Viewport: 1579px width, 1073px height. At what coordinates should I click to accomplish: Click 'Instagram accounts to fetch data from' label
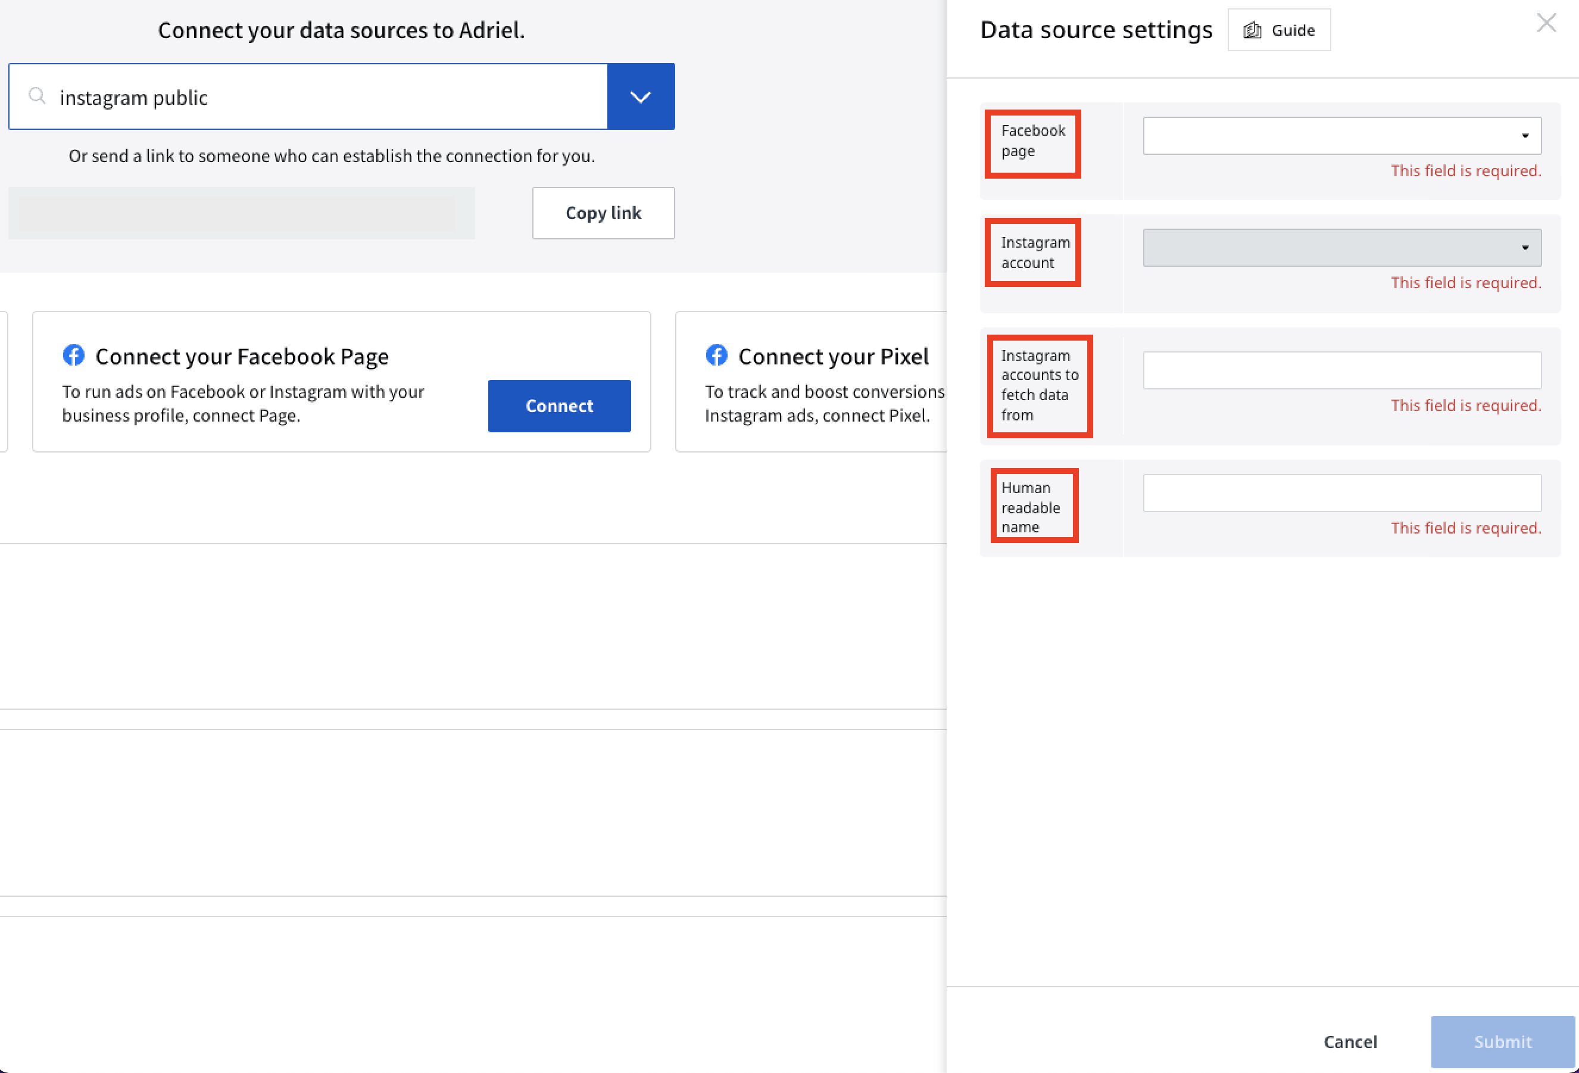click(1040, 385)
